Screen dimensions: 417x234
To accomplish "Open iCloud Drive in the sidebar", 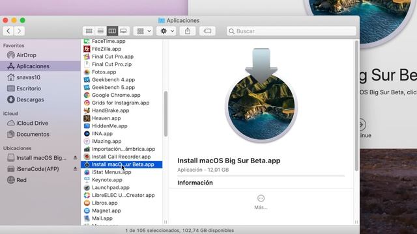I will click(32, 123).
